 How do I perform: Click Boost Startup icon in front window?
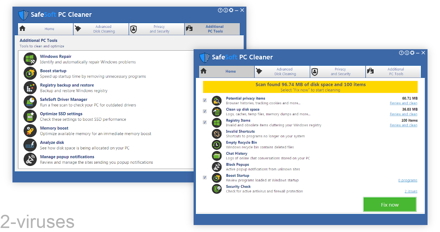pos(217,178)
